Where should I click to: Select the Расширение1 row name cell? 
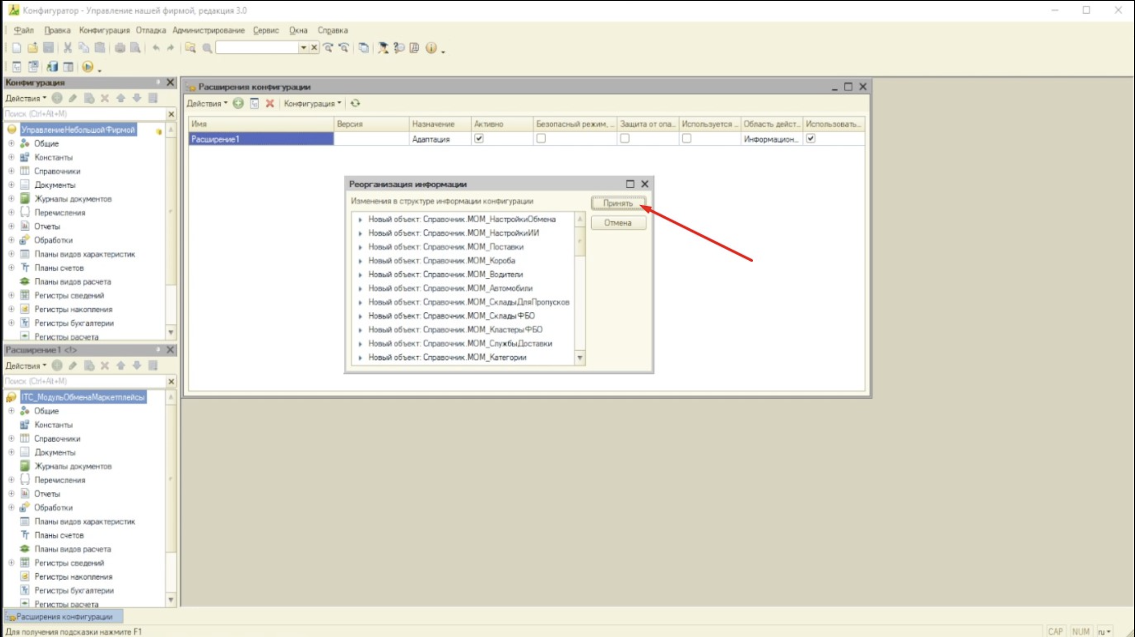click(261, 139)
